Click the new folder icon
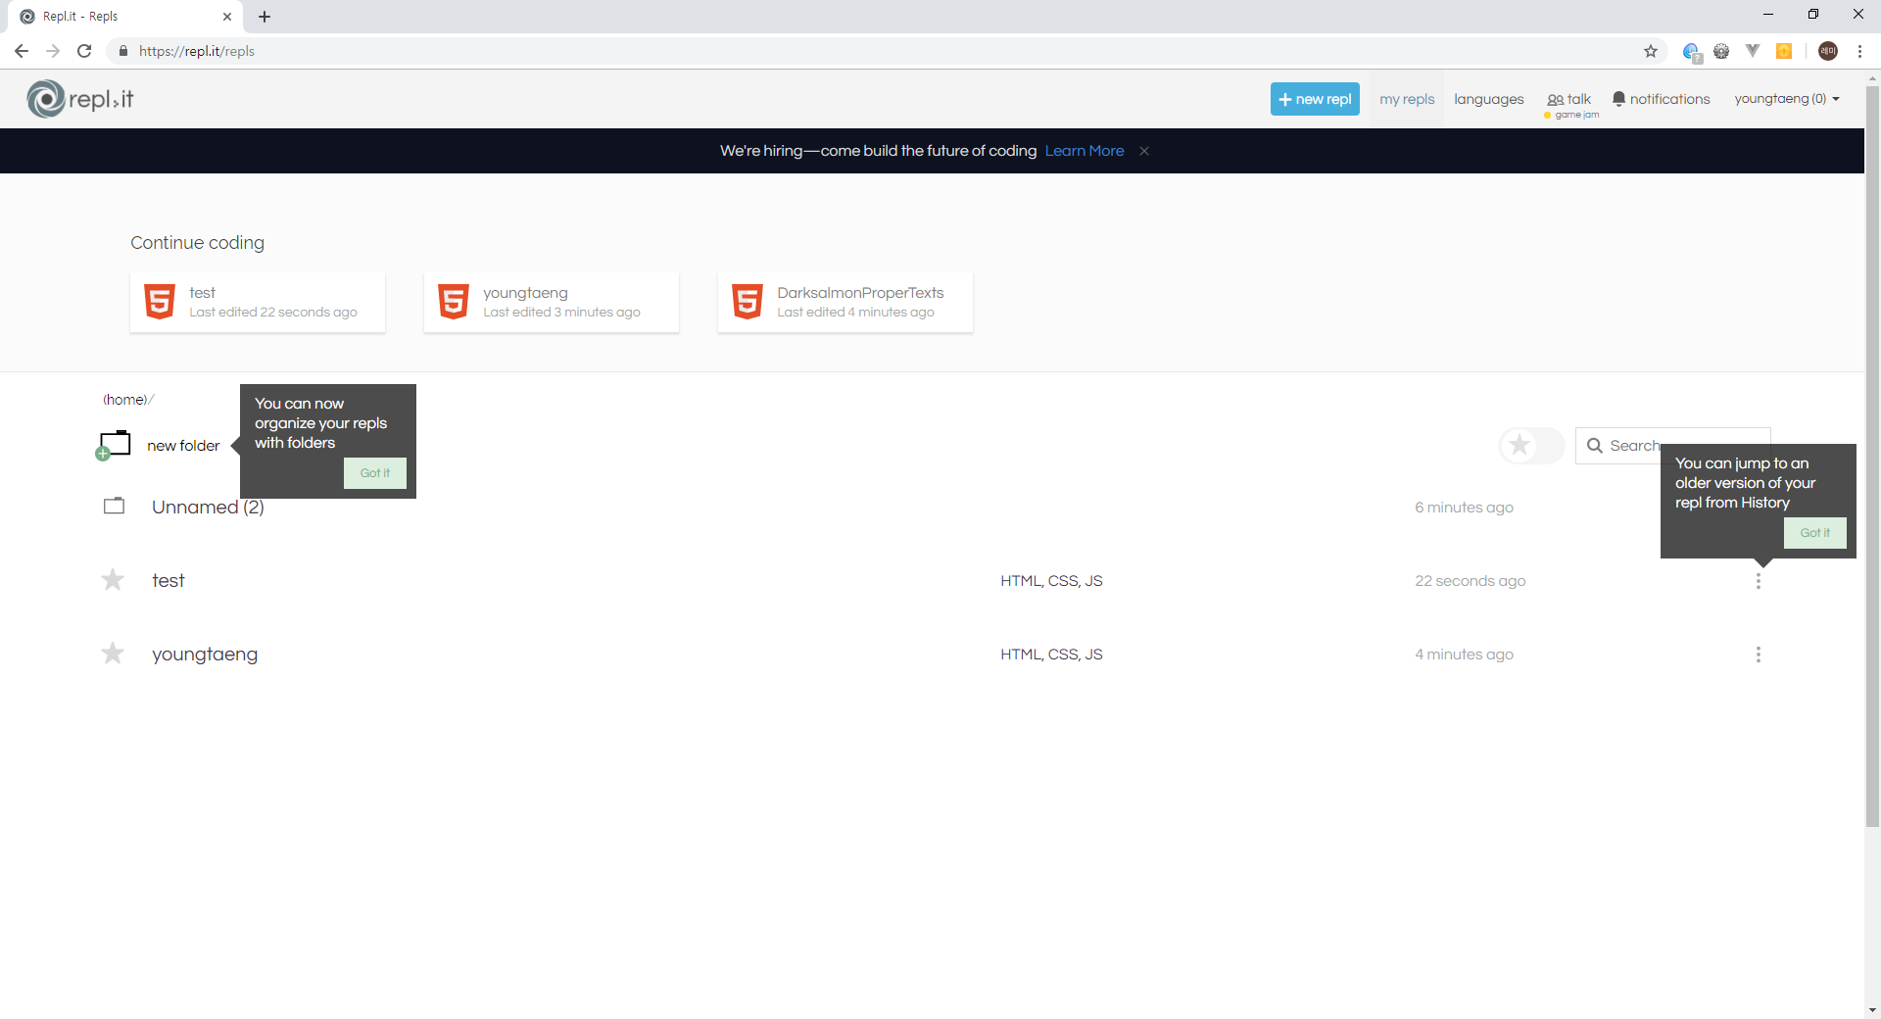1881x1019 pixels. coord(114,445)
